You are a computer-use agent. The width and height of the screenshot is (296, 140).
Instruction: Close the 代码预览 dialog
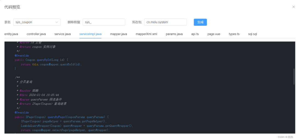click(x=293, y=7)
